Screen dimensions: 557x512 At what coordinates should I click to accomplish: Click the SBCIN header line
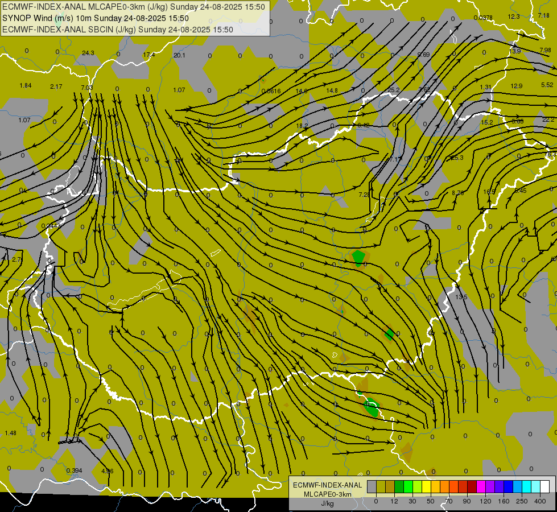[118, 30]
